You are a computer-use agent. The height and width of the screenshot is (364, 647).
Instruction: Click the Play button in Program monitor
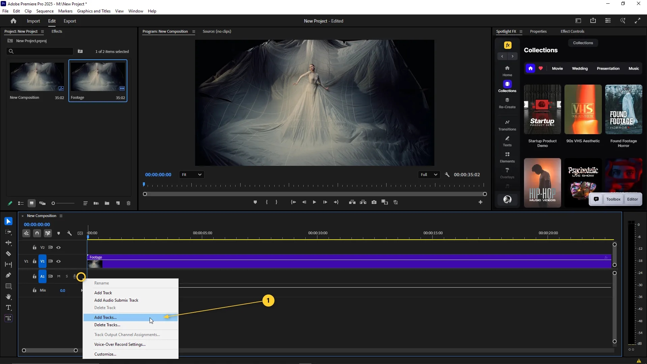(314, 202)
